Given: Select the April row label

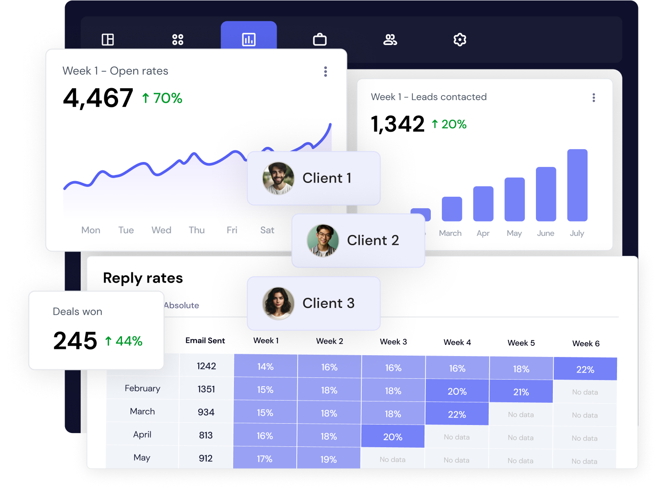Looking at the screenshot, I should point(142,434).
